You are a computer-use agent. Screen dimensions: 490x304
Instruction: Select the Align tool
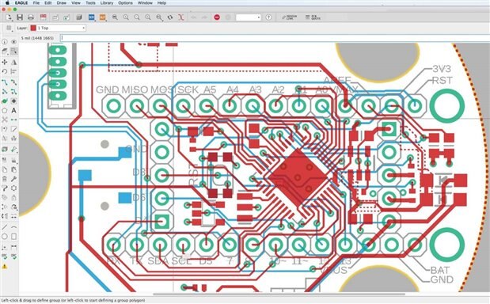[x=13, y=71]
